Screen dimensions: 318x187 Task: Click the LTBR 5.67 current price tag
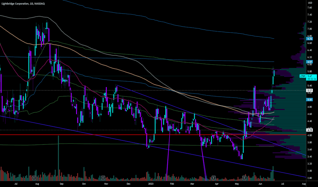click(x=308, y=78)
